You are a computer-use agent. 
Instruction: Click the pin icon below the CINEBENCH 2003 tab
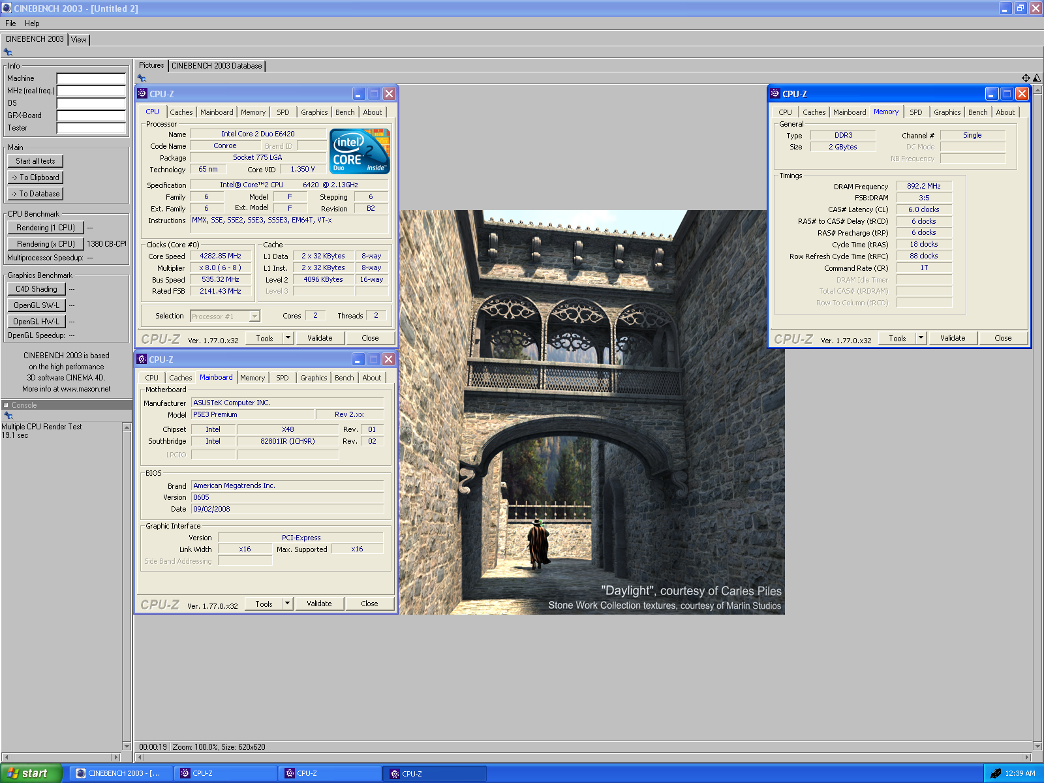[8, 52]
